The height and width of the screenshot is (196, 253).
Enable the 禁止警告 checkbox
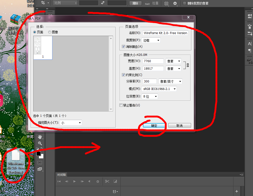[x=121, y=105]
